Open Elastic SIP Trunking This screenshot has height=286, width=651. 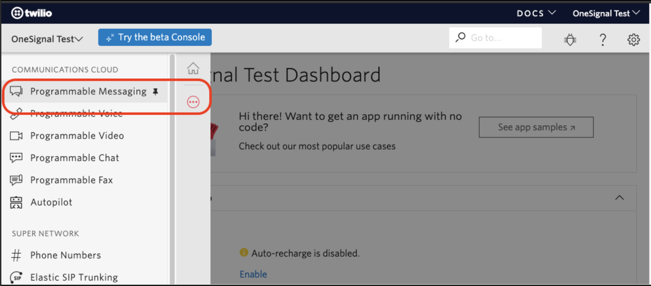(74, 277)
